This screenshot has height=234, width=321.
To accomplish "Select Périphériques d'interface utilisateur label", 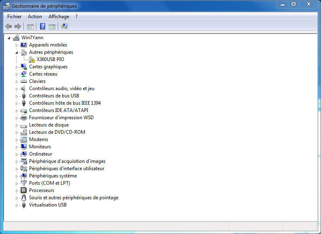I will point(67,169).
